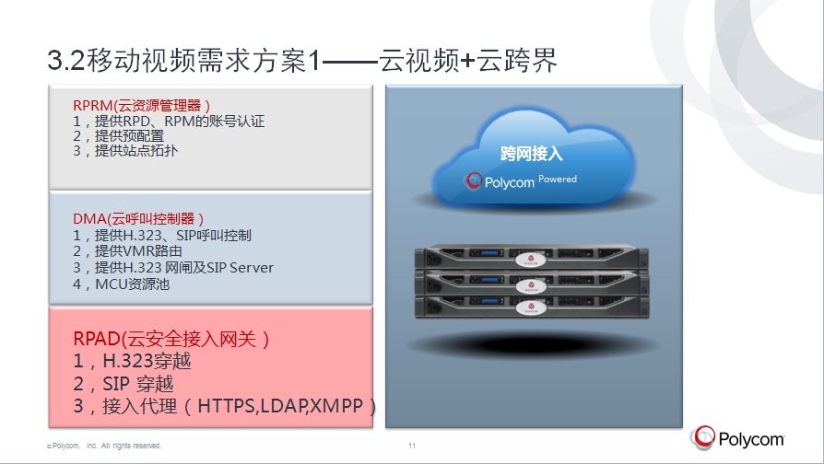The height and width of the screenshot is (464, 824).
Task: Click the dark shadow ellipse beneath the servers
Action: click(x=532, y=344)
